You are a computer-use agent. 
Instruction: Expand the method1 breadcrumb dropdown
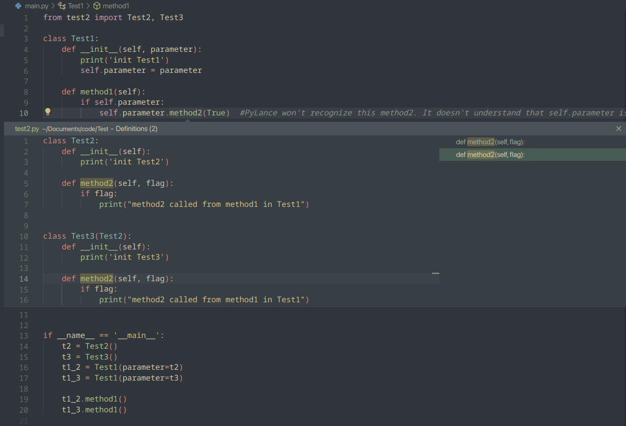coord(115,5)
